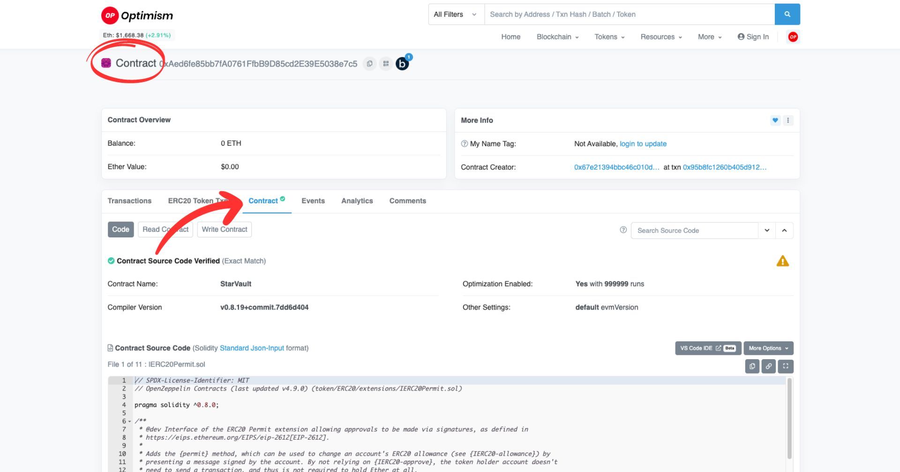
Task: Click the verified checkmark next to Contract tab
Action: tap(283, 199)
